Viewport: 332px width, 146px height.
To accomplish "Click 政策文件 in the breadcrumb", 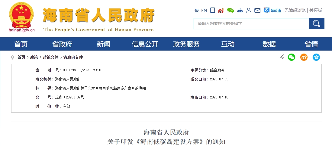I will [x=50, y=57].
